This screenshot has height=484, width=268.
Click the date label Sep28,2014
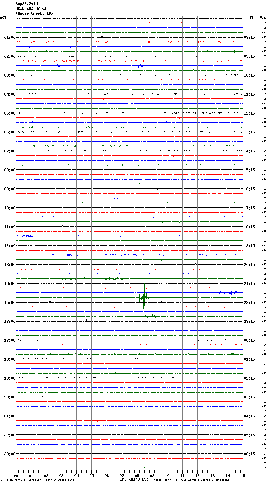(26, 4)
